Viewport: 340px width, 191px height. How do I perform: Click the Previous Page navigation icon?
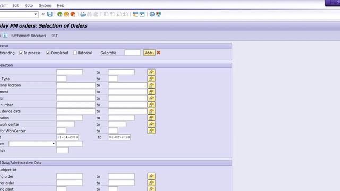point(113,14)
